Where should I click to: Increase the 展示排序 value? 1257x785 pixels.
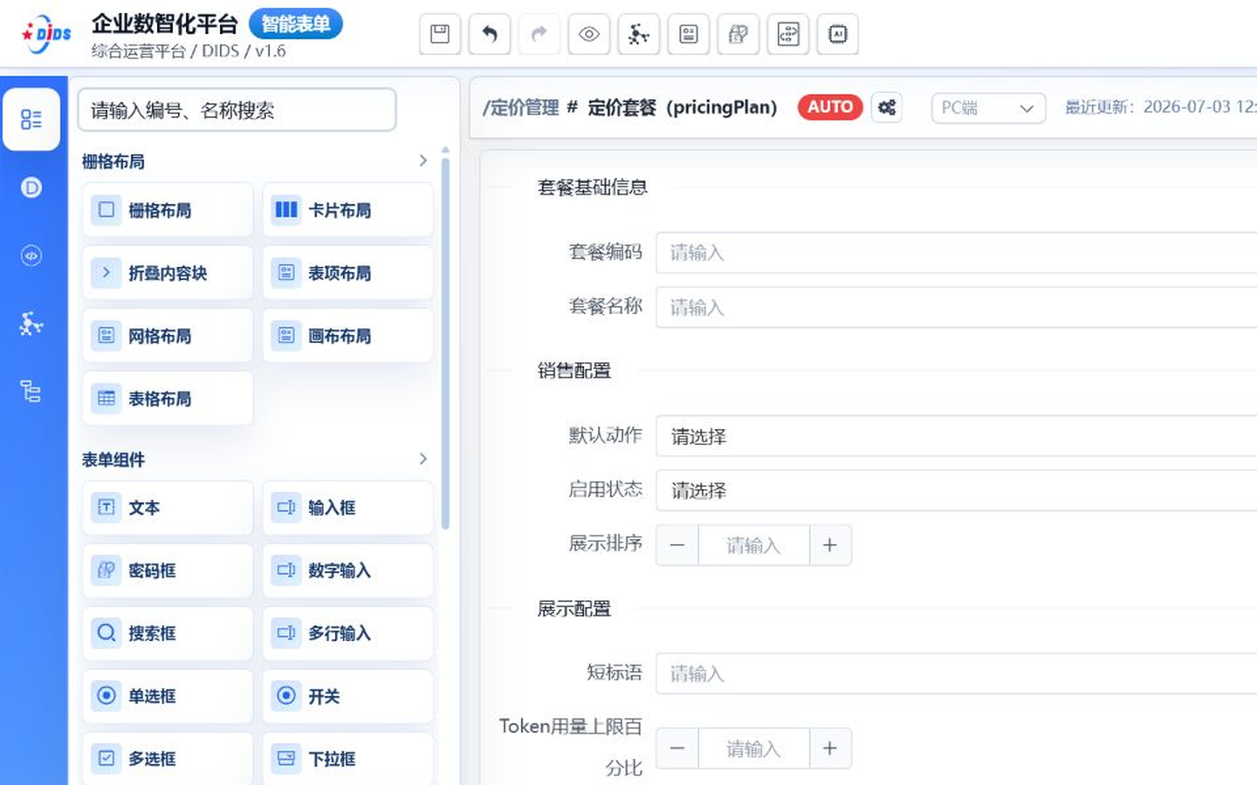pos(830,545)
